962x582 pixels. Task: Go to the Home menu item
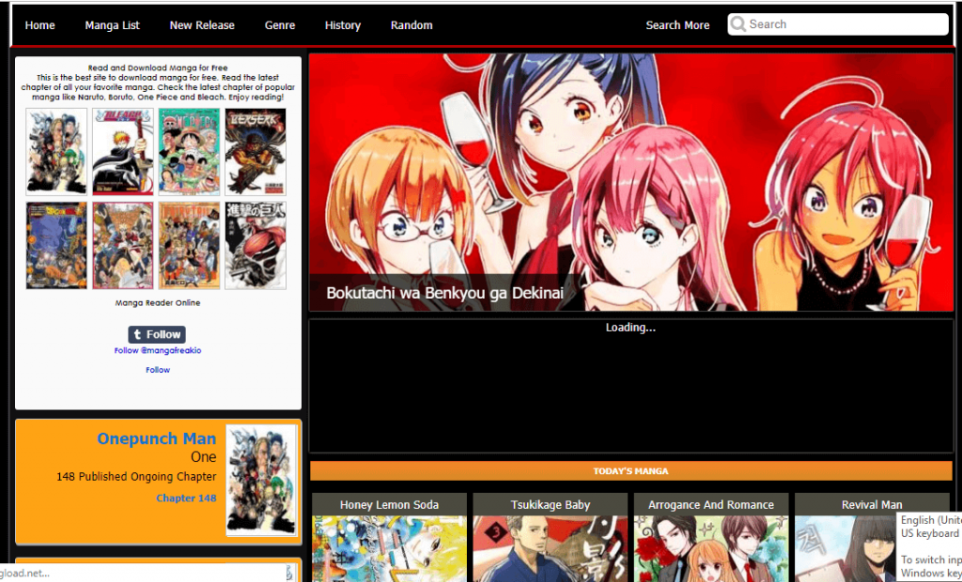pyautogui.click(x=40, y=25)
